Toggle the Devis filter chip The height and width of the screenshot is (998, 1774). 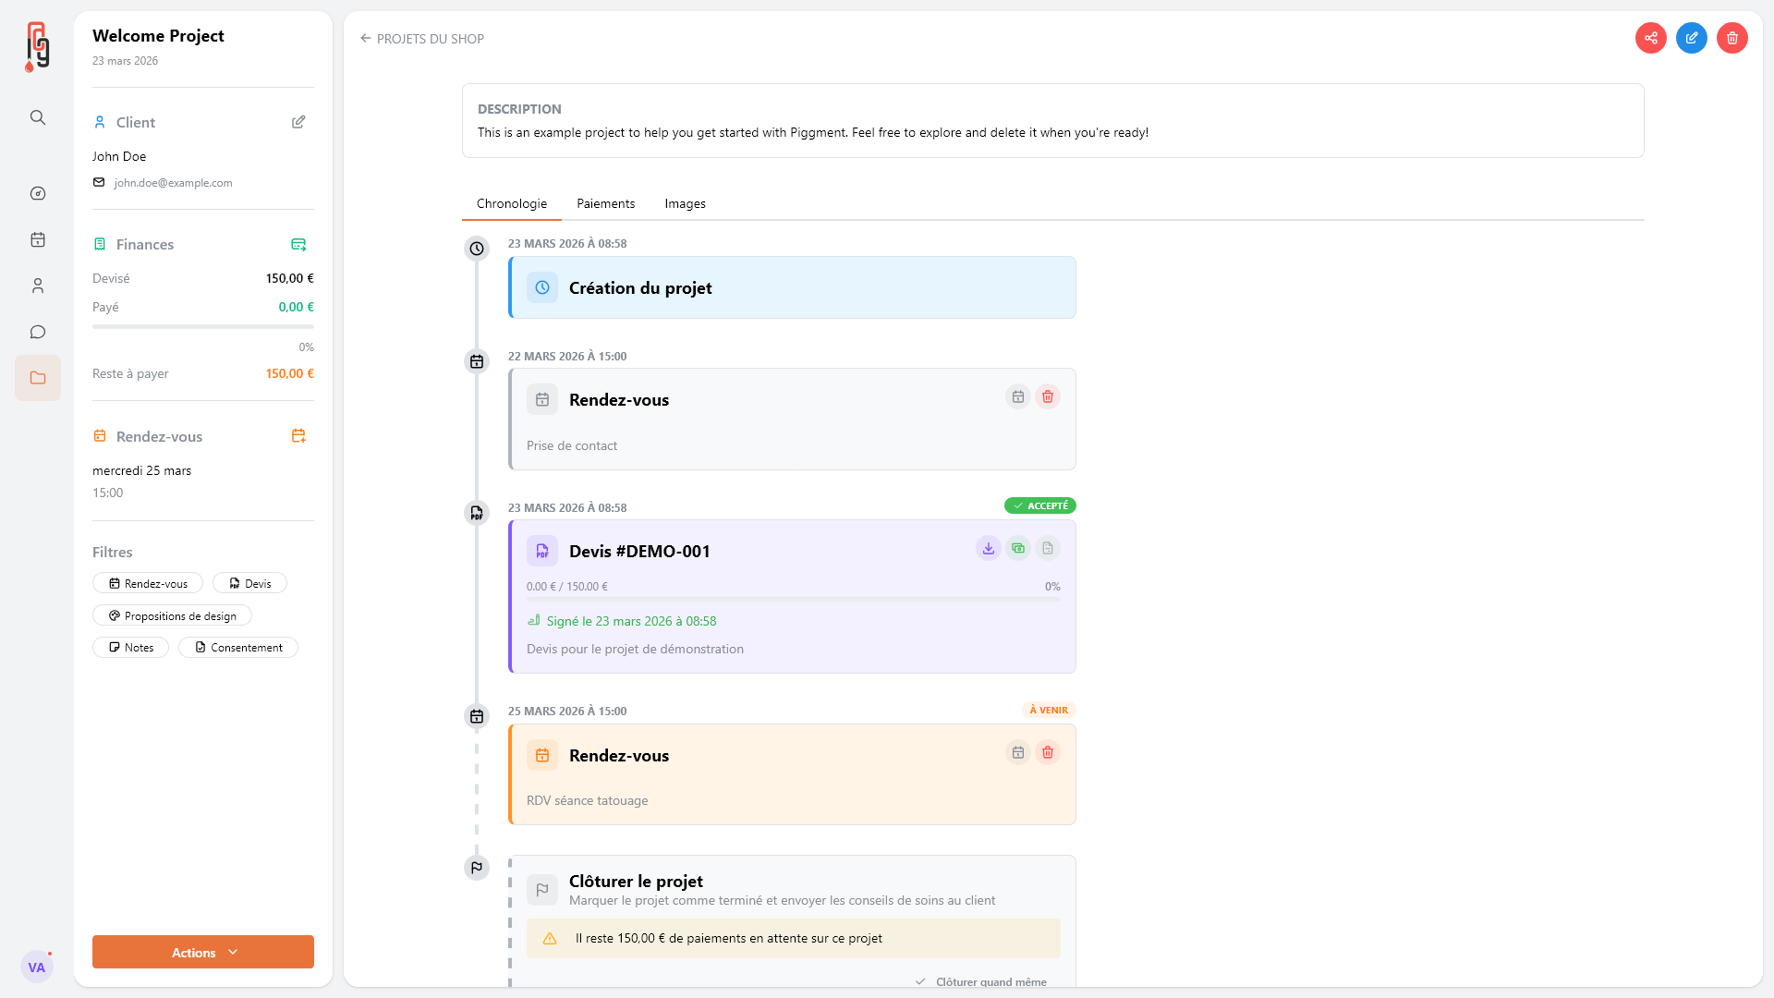click(249, 583)
